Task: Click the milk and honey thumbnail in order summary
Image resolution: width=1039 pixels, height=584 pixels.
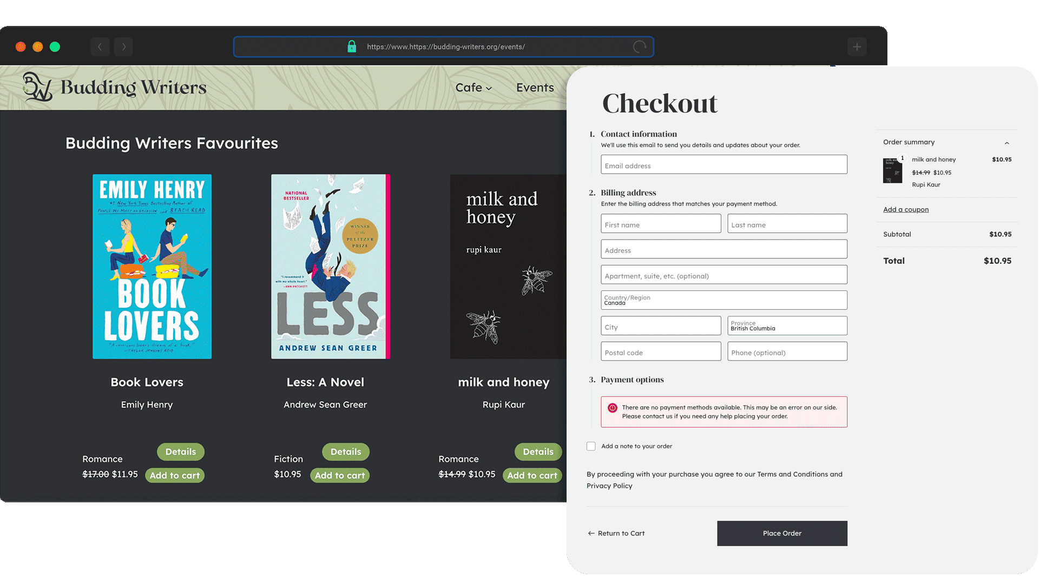Action: click(x=893, y=171)
